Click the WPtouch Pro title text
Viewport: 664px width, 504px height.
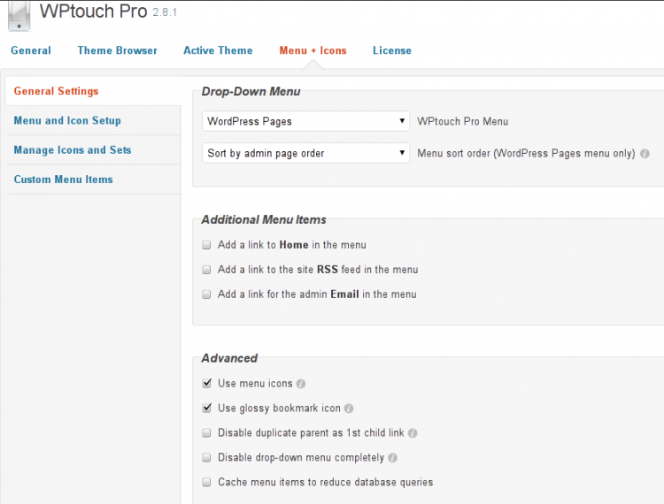coord(94,11)
